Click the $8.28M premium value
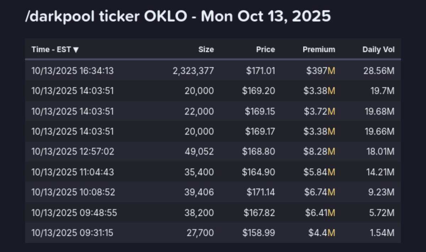The image size is (426, 252). [319, 152]
